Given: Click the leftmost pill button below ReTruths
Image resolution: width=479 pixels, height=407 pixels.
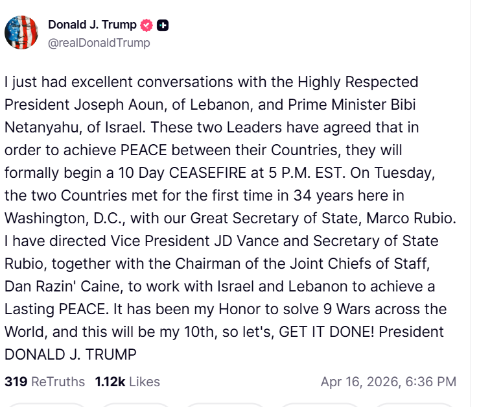Looking at the screenshot, I should [47, 404].
